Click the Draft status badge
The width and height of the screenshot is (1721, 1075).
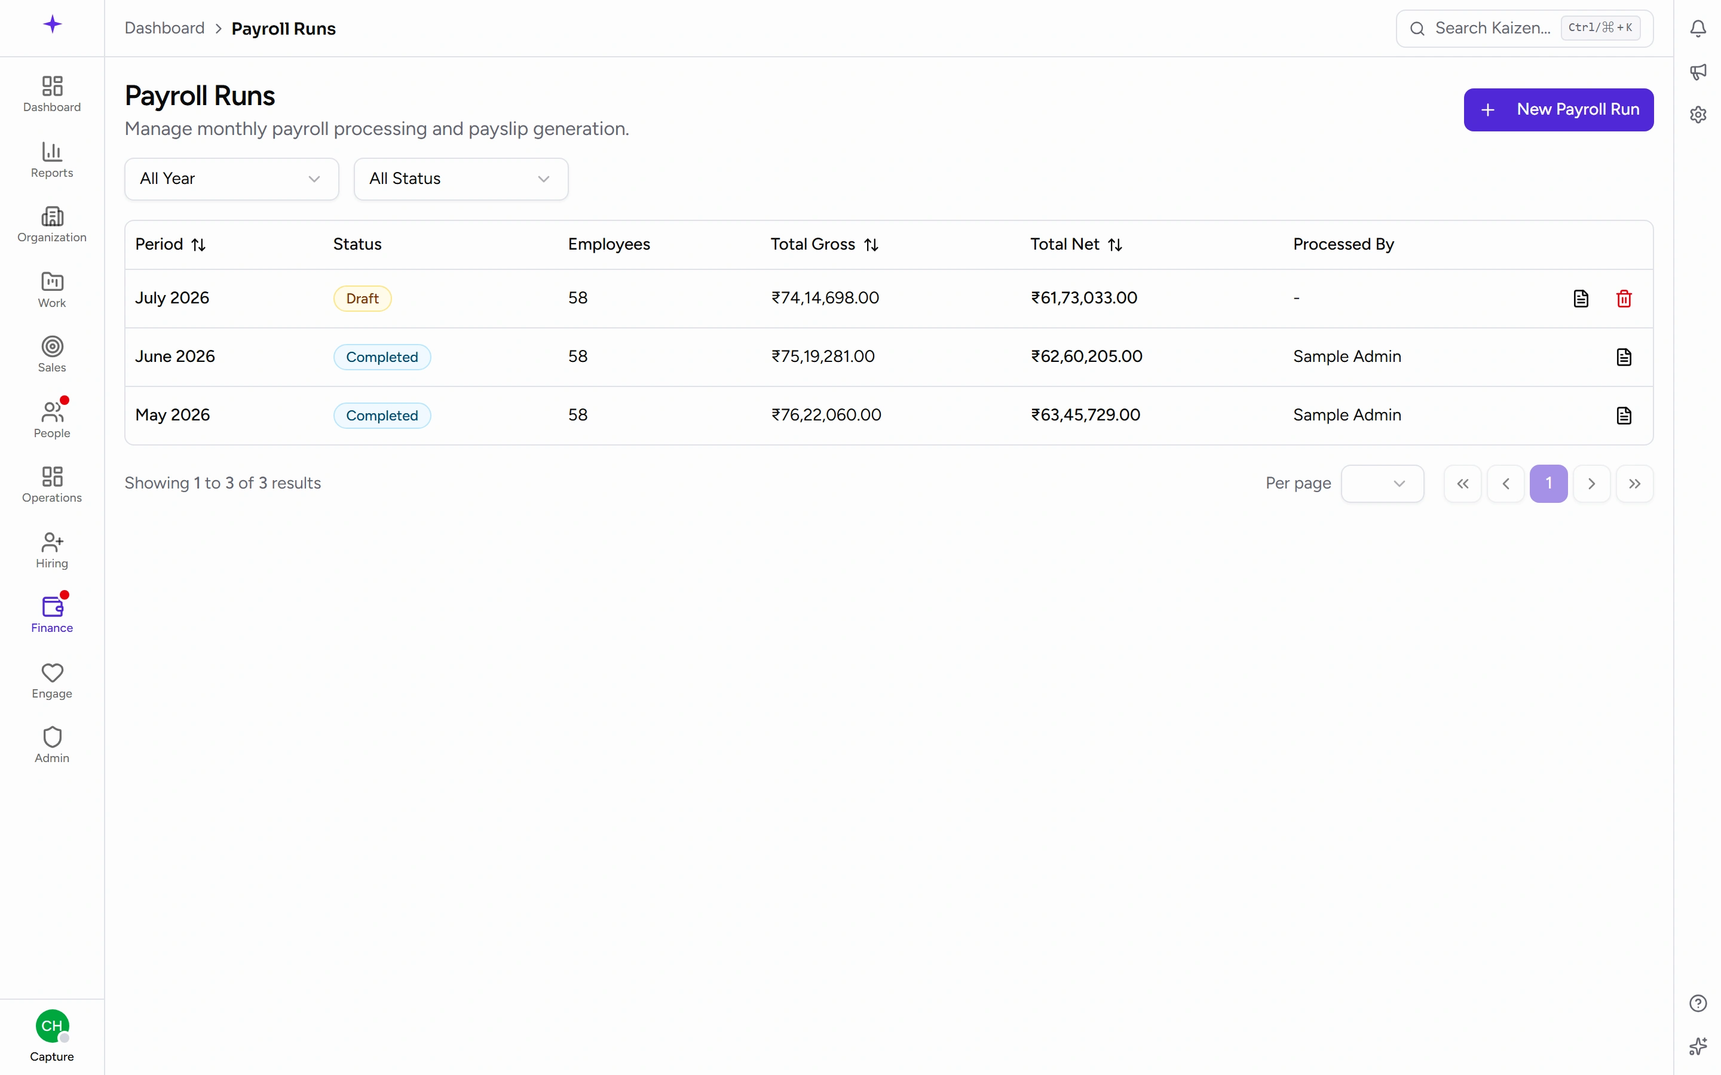363,299
